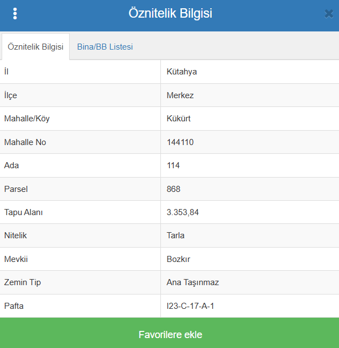
Task: Click the Mevkii value Bozkır
Action: 178,259
